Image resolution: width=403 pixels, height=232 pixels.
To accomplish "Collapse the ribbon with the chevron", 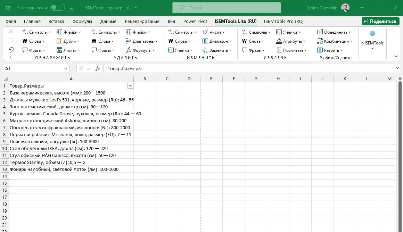I will tap(396, 57).
